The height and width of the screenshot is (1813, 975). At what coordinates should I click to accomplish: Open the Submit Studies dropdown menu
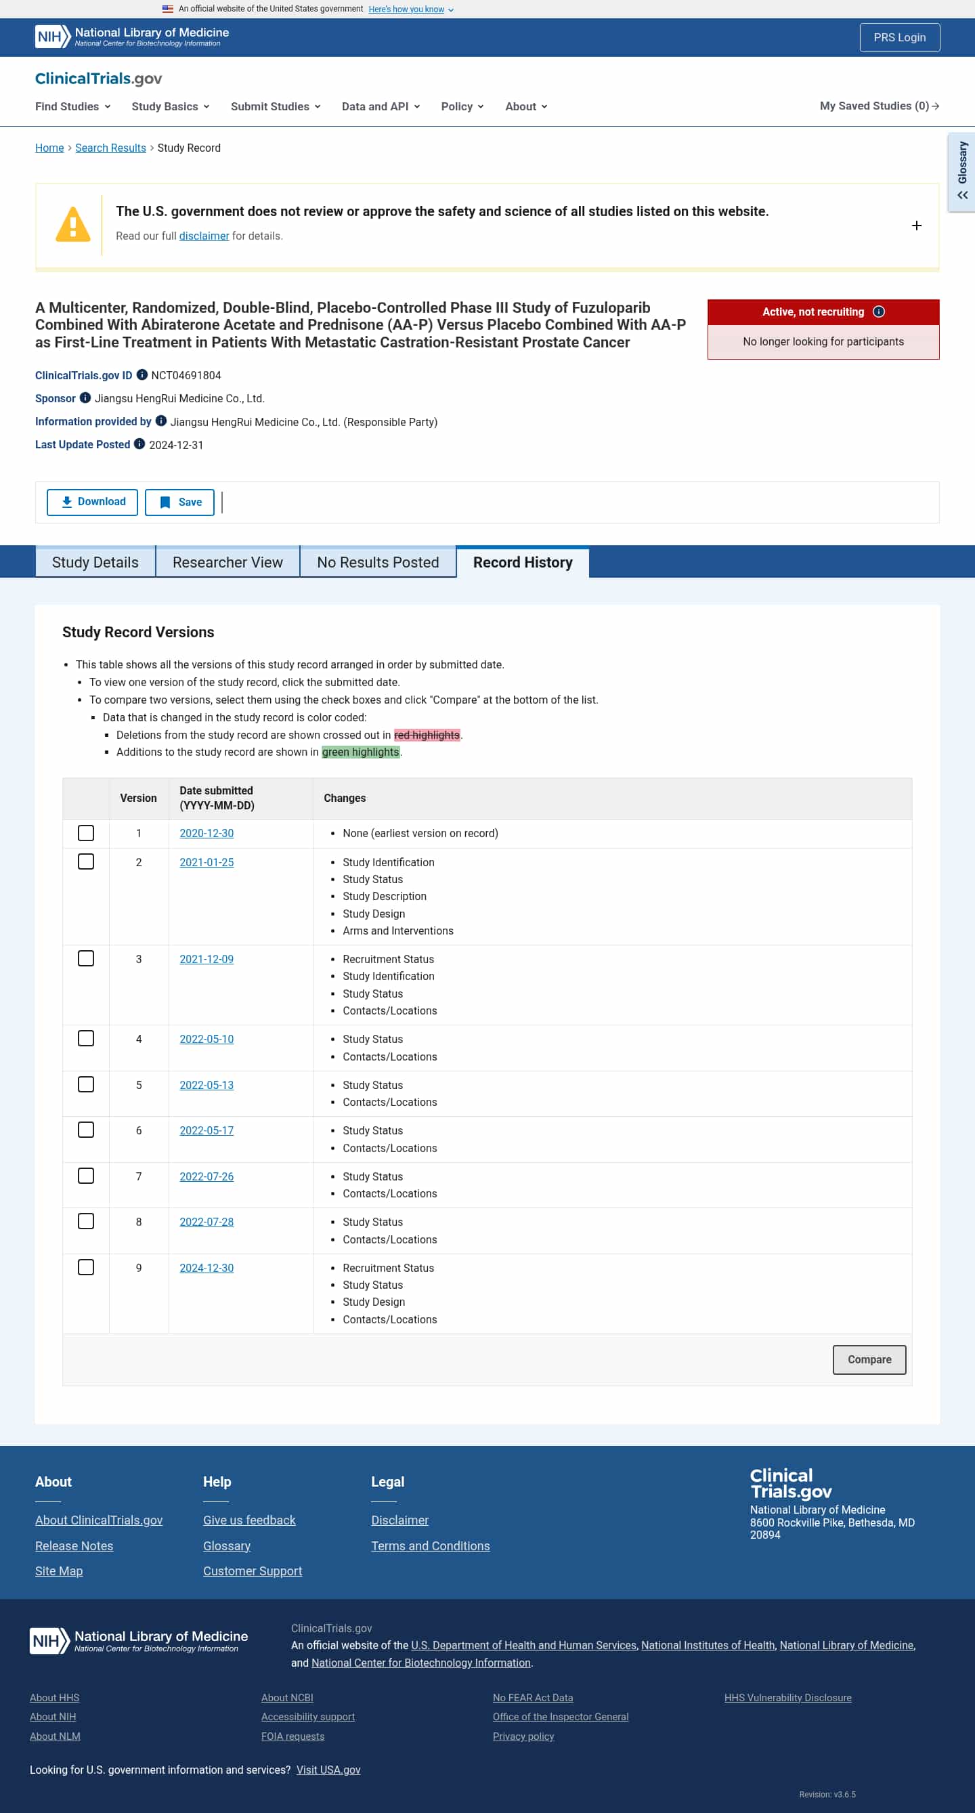coord(276,106)
